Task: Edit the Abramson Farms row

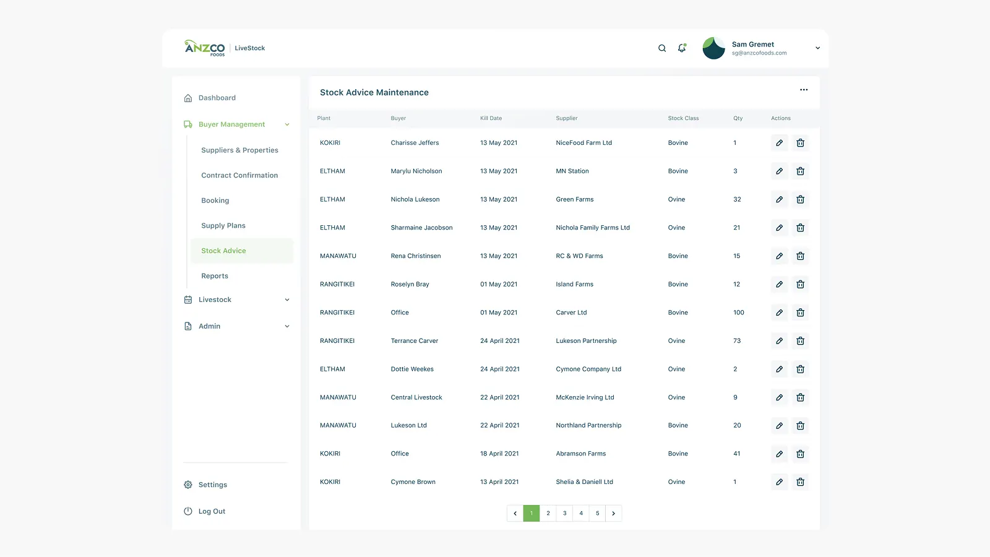Action: coord(780,454)
